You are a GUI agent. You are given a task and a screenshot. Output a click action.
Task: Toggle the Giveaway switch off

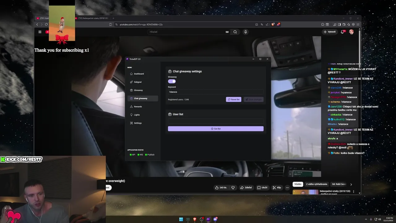click(x=172, y=81)
